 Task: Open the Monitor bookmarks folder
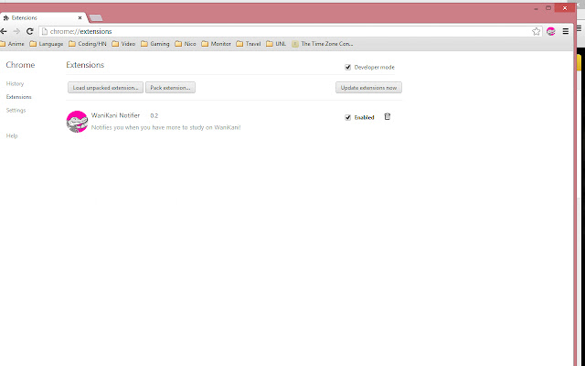coord(216,44)
